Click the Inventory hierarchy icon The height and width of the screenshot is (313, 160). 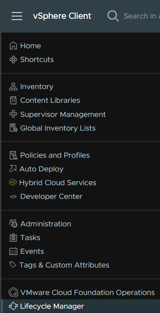(13, 87)
